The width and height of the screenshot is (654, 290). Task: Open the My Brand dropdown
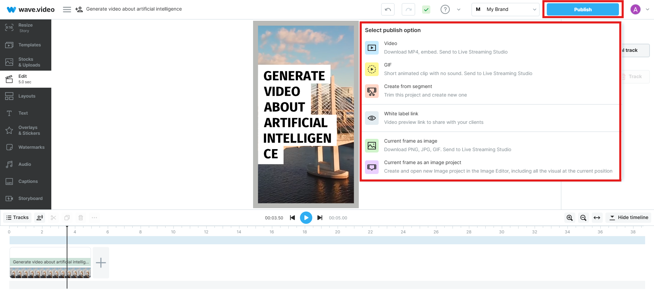pyautogui.click(x=505, y=10)
